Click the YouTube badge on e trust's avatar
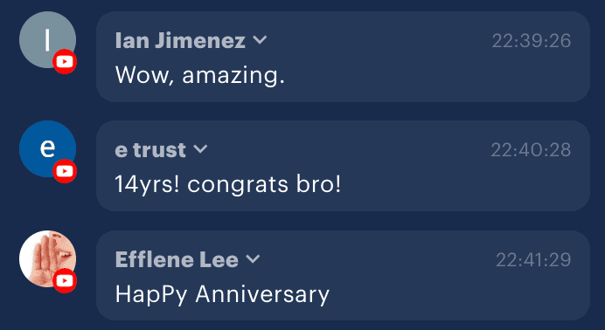 [65, 171]
